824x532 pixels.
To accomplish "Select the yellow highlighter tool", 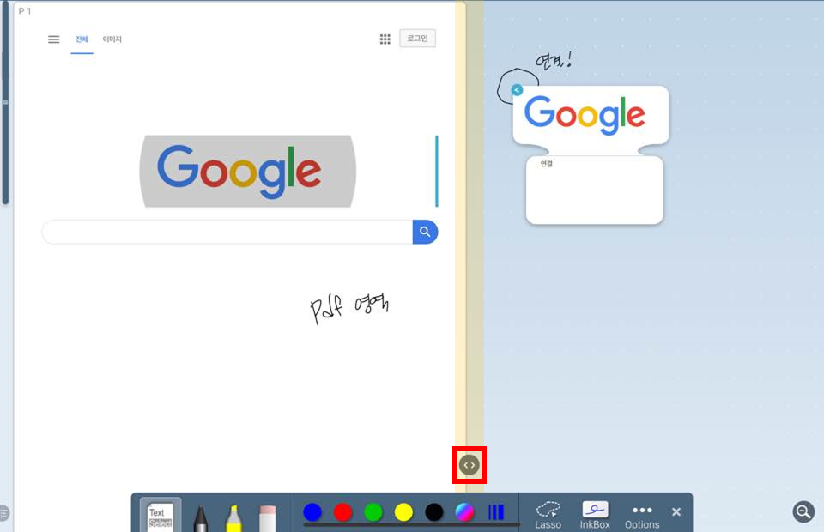I will pos(233,517).
